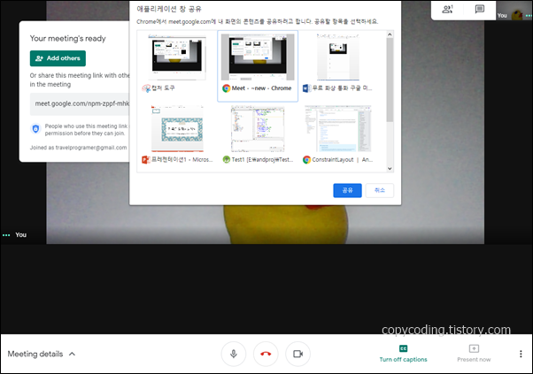
Task: Click the blue 공유 share button
Action: [347, 190]
